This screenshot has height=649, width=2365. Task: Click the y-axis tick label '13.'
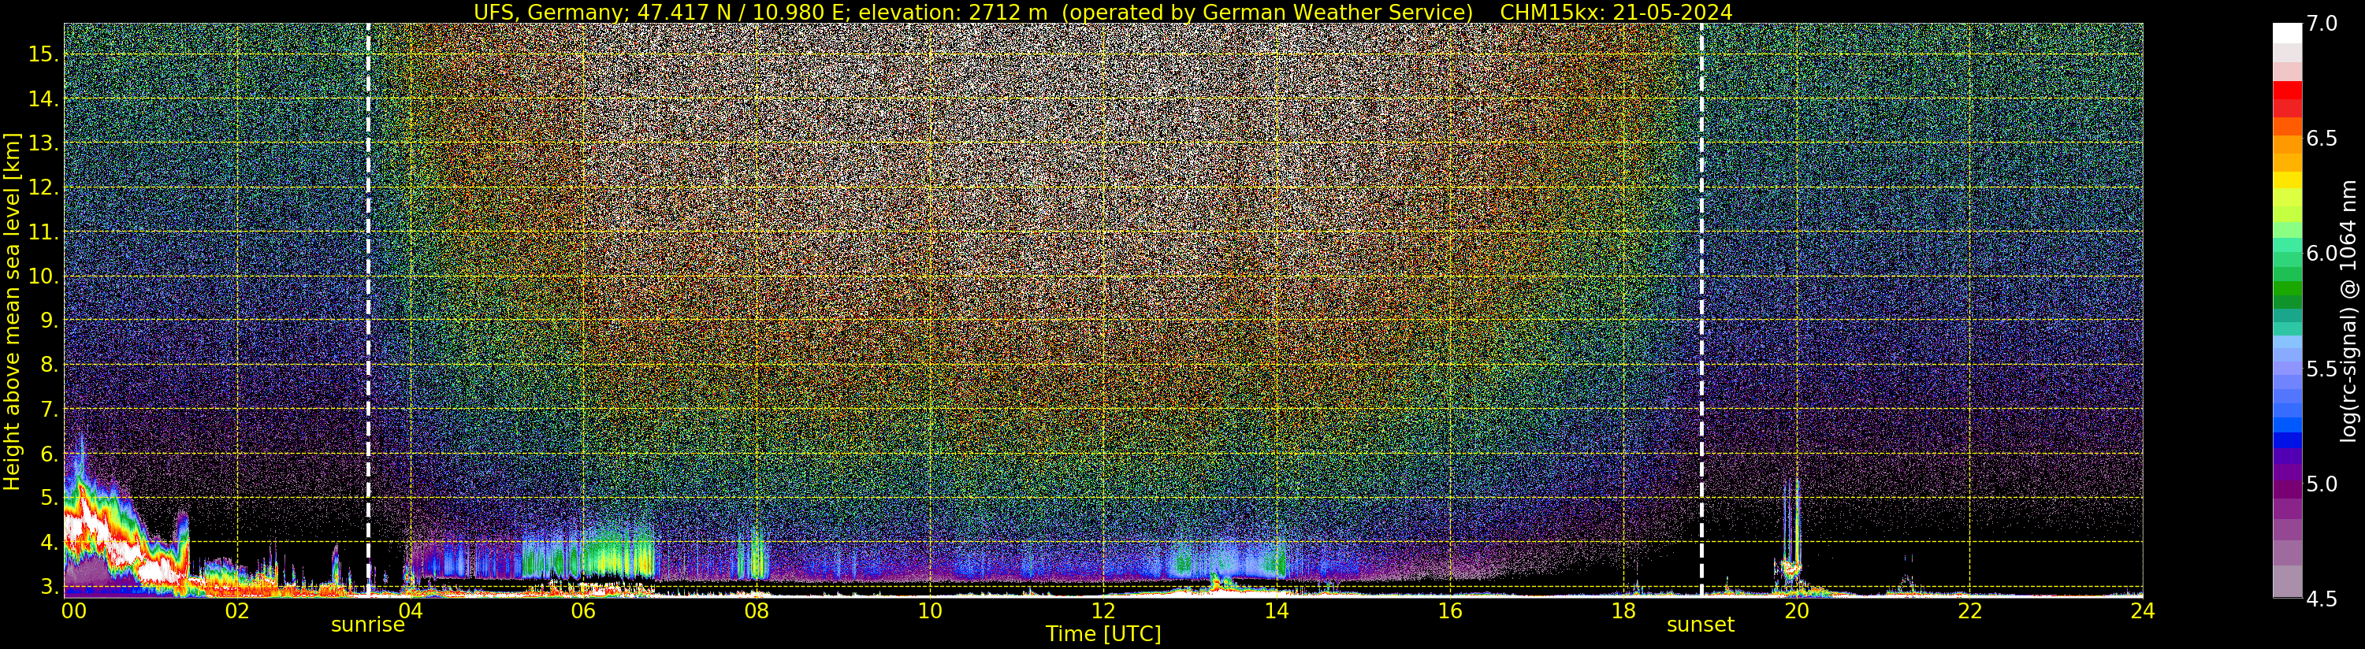click(43, 143)
